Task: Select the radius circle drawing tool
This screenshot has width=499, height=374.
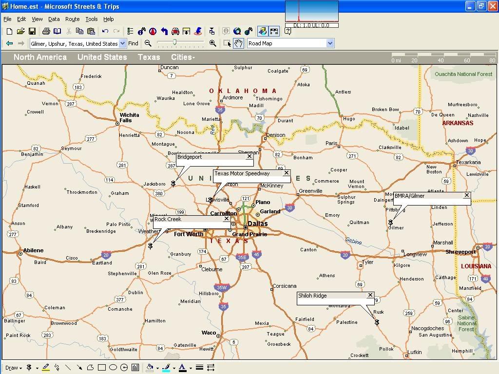Action: (124, 368)
